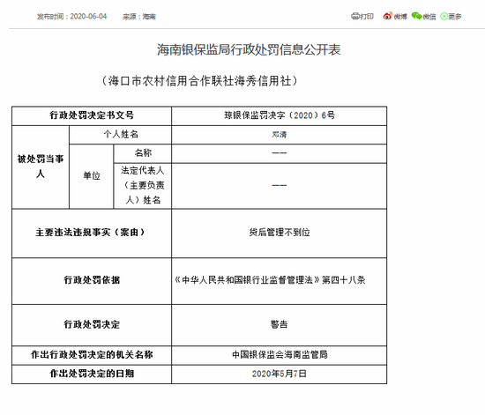
Task: Click the 行政处罚决定书文号 header cell
Action: click(x=92, y=116)
